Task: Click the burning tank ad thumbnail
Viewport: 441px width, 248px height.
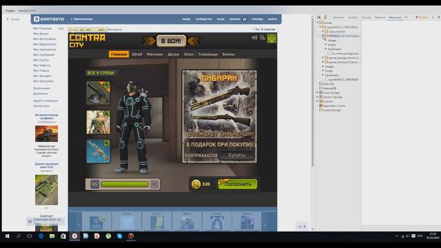Action: [46, 134]
